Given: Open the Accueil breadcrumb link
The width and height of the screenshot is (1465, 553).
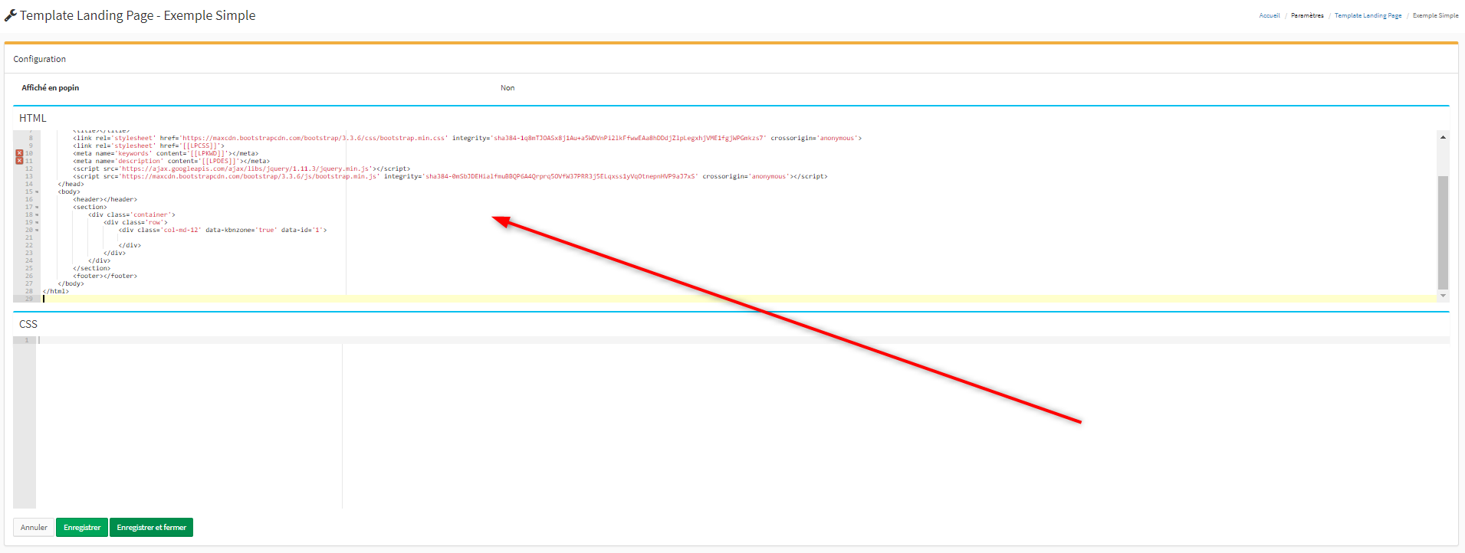Looking at the screenshot, I should click(x=1269, y=15).
